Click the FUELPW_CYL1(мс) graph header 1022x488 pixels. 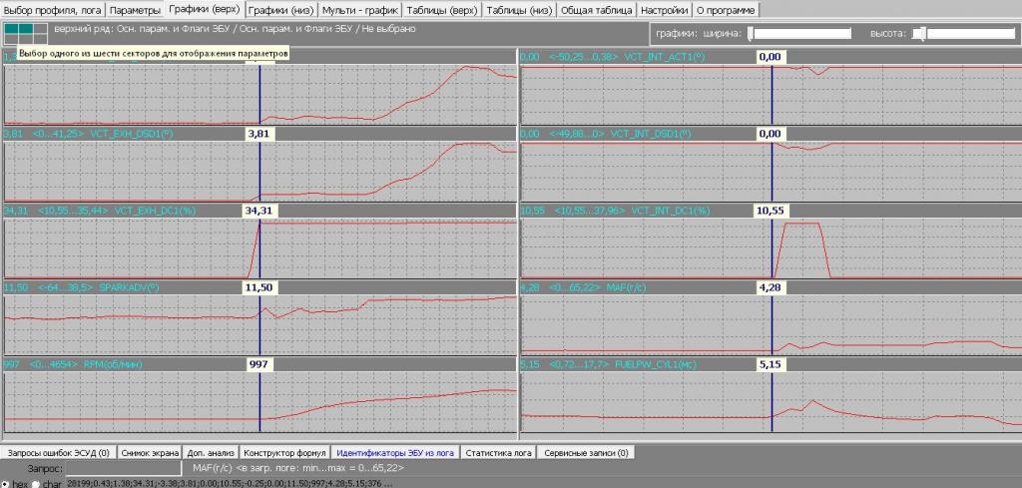(771, 364)
